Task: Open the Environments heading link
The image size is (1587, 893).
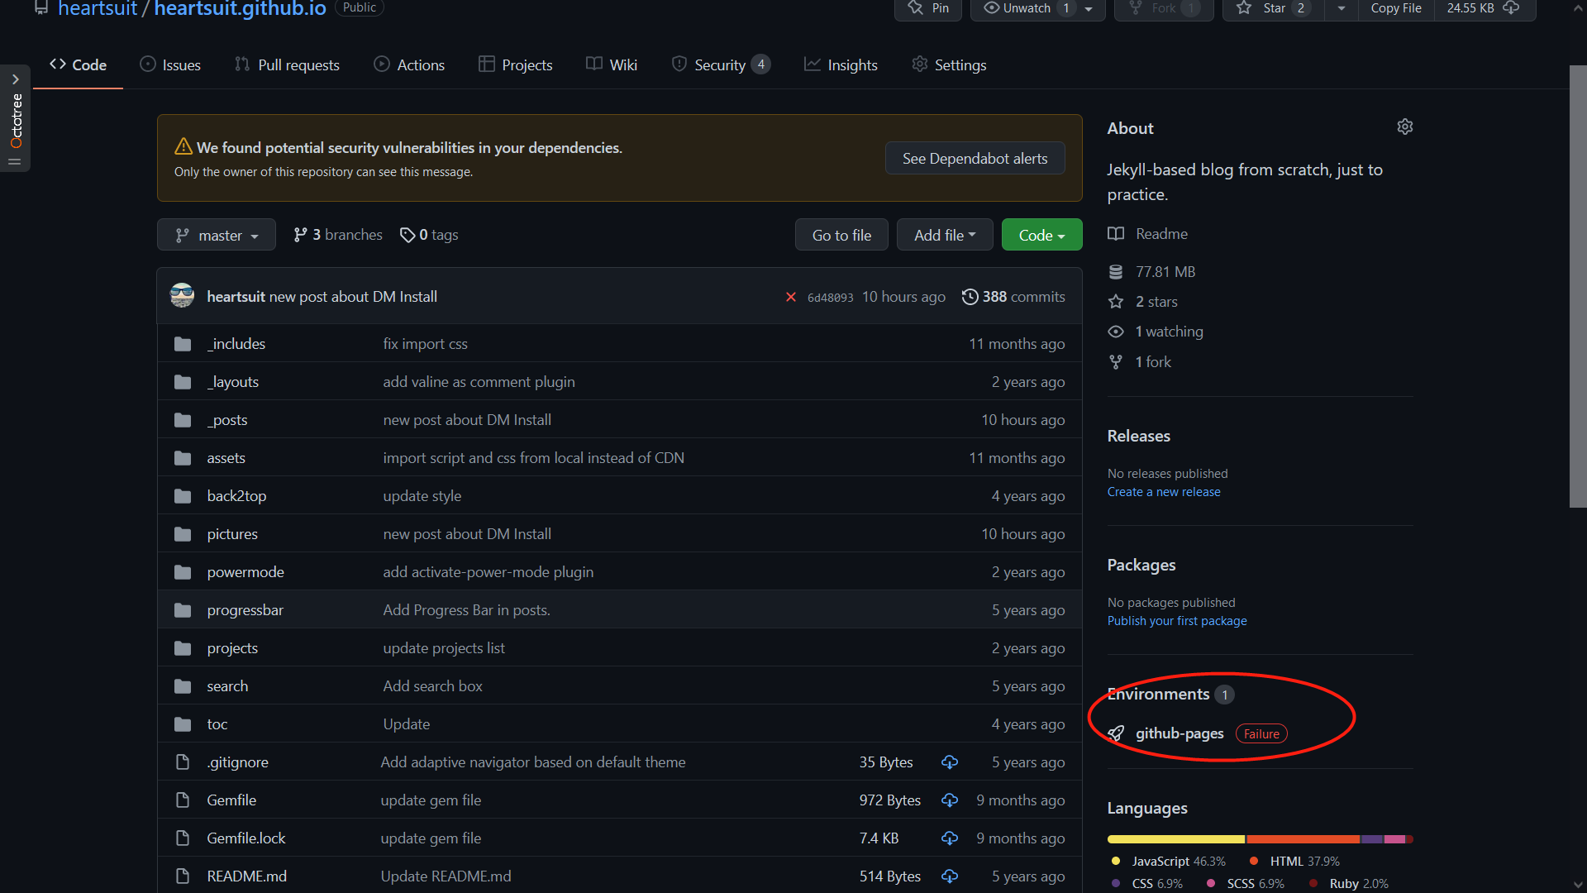Action: (x=1158, y=695)
